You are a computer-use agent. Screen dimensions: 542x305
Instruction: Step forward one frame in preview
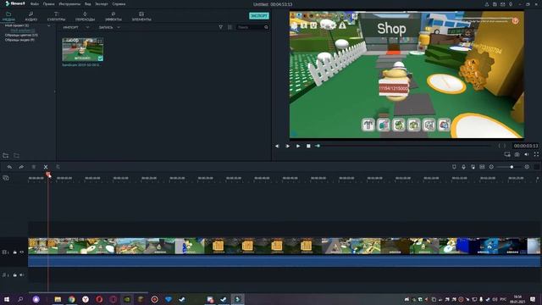click(x=287, y=146)
